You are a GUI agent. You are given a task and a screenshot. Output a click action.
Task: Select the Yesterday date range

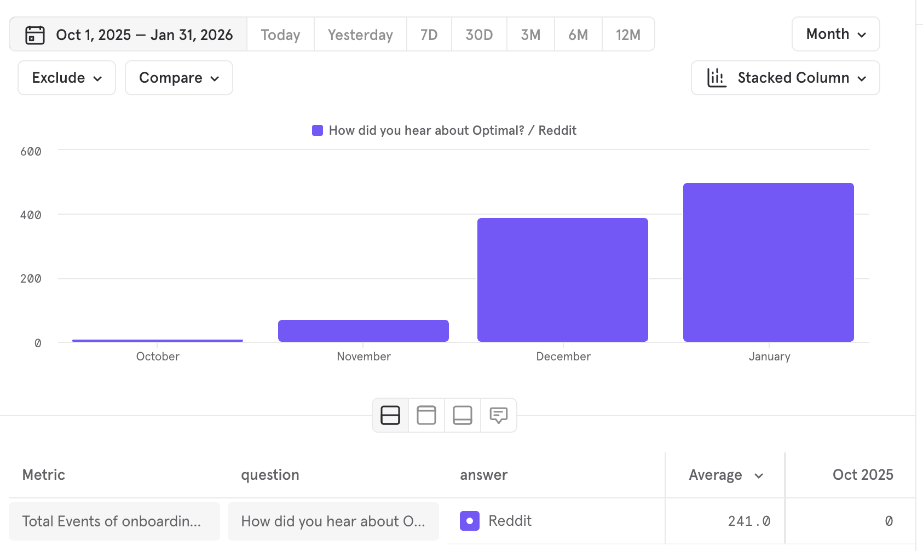pos(360,35)
